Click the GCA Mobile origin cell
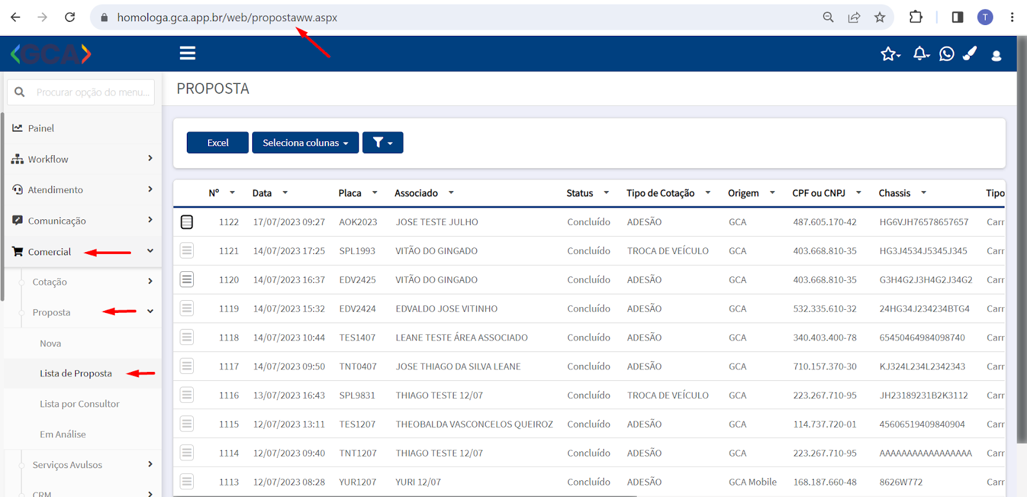The height and width of the screenshot is (497, 1027). (753, 482)
